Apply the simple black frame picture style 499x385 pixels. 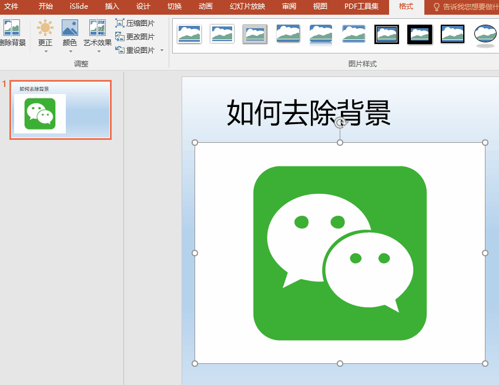(453, 34)
